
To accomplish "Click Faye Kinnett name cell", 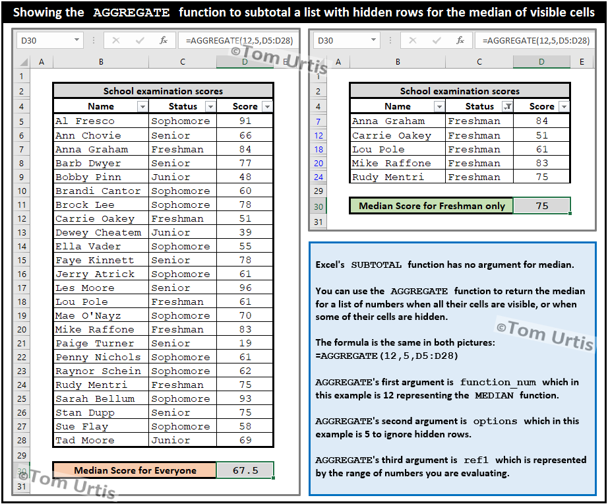I will click(101, 260).
